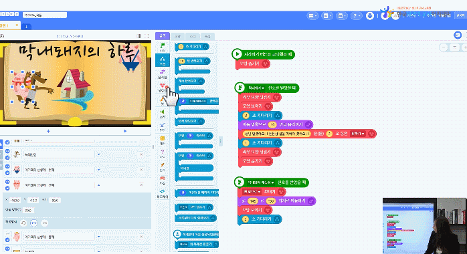The height and width of the screenshot is (254, 467).
Task: Open the save dropdown in top bar
Action: pyautogui.click(x=341, y=16)
